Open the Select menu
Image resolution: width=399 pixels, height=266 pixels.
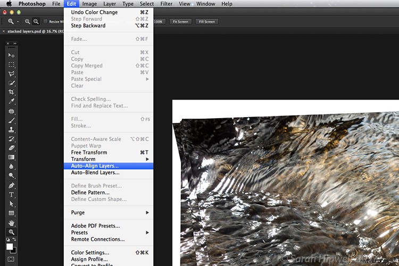coord(147,4)
